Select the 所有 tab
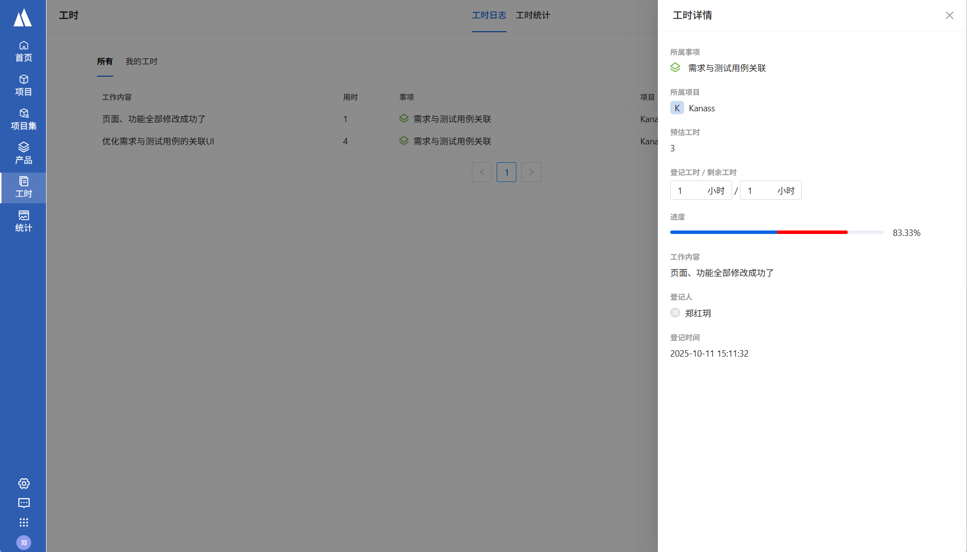The image size is (967, 552). tap(105, 61)
